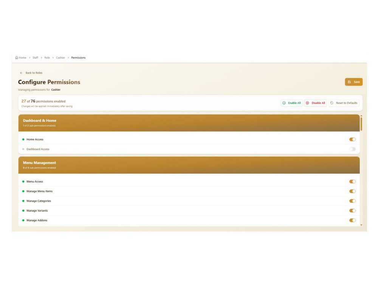Viewport: 378px width, 284px height.
Task: Open Role breadcrumb link
Action: [x=47, y=58]
